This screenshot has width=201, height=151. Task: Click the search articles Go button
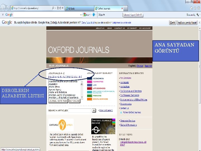(94, 110)
